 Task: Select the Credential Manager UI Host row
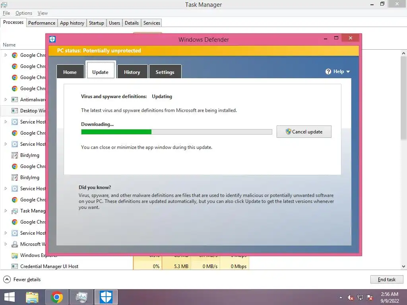pyautogui.click(x=124, y=266)
